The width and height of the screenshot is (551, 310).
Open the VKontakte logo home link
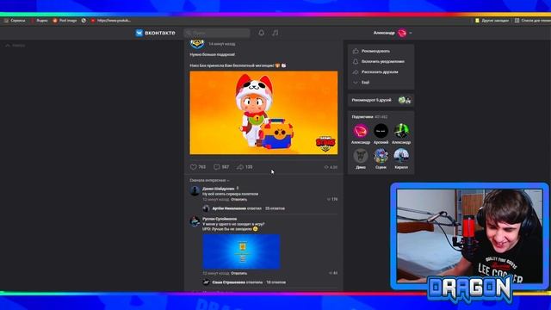pyautogui.click(x=155, y=33)
